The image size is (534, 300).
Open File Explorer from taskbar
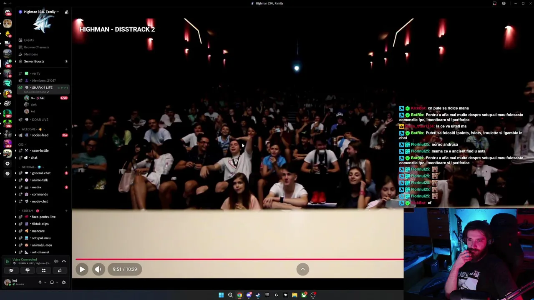click(295, 295)
